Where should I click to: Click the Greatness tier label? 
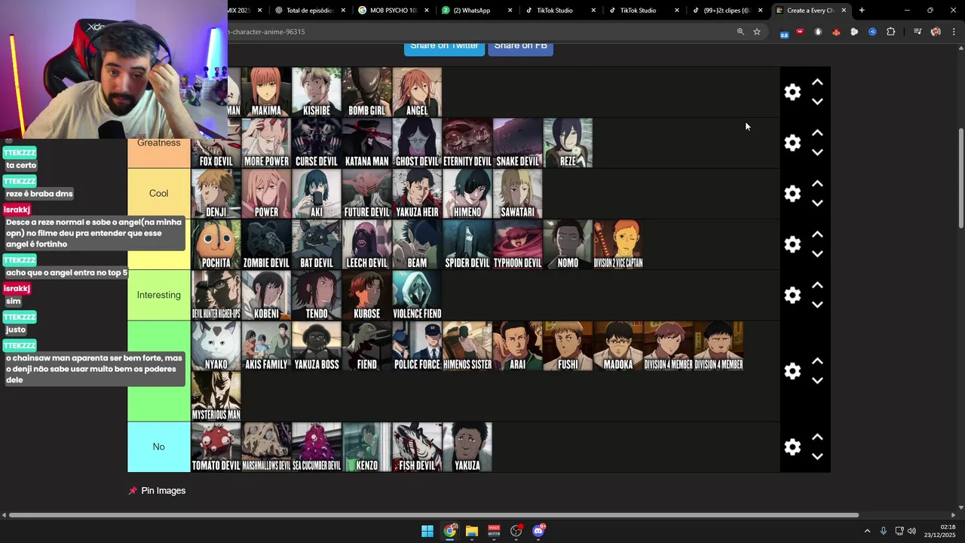pos(158,143)
